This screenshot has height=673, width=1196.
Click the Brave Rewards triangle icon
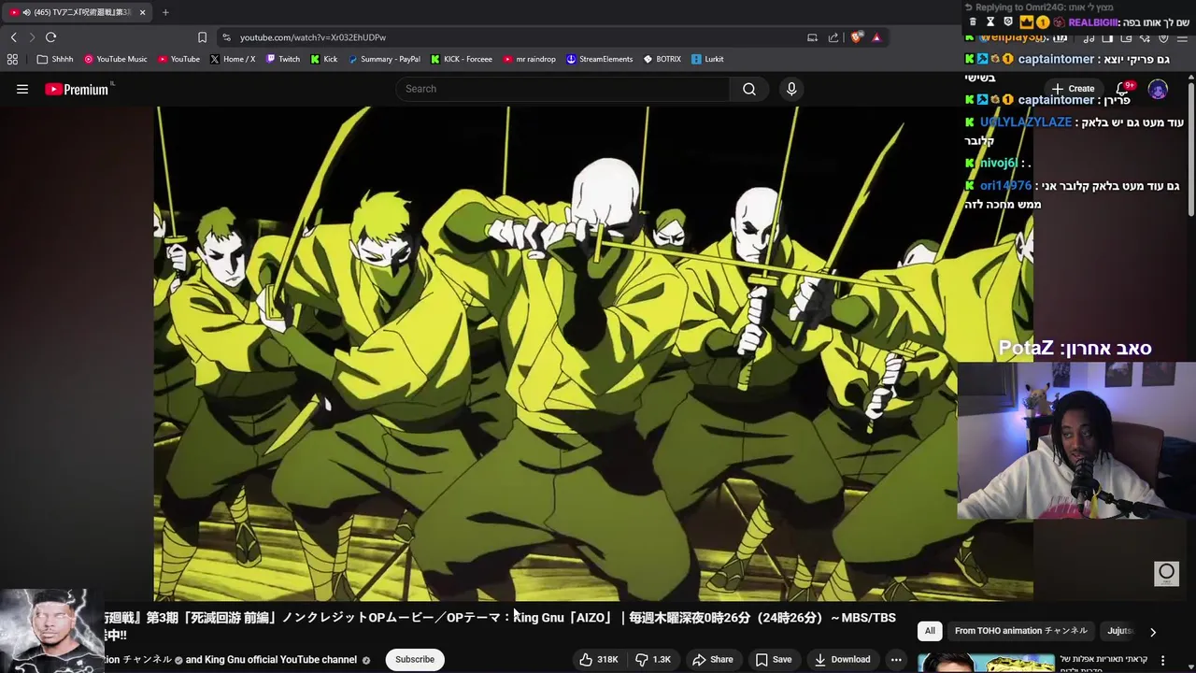pos(876,37)
